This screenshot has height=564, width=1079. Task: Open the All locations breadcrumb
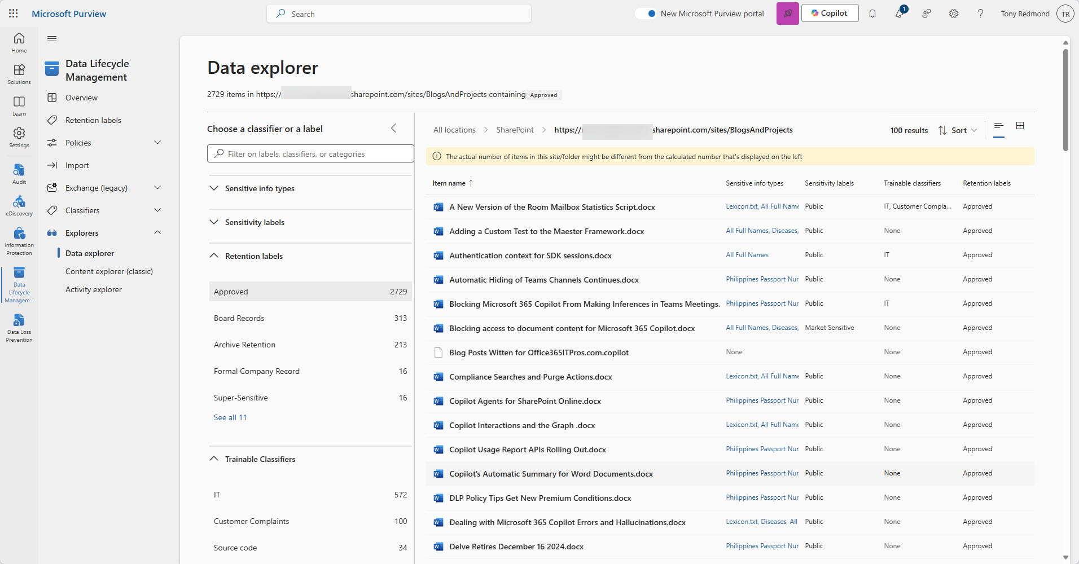pyautogui.click(x=454, y=129)
